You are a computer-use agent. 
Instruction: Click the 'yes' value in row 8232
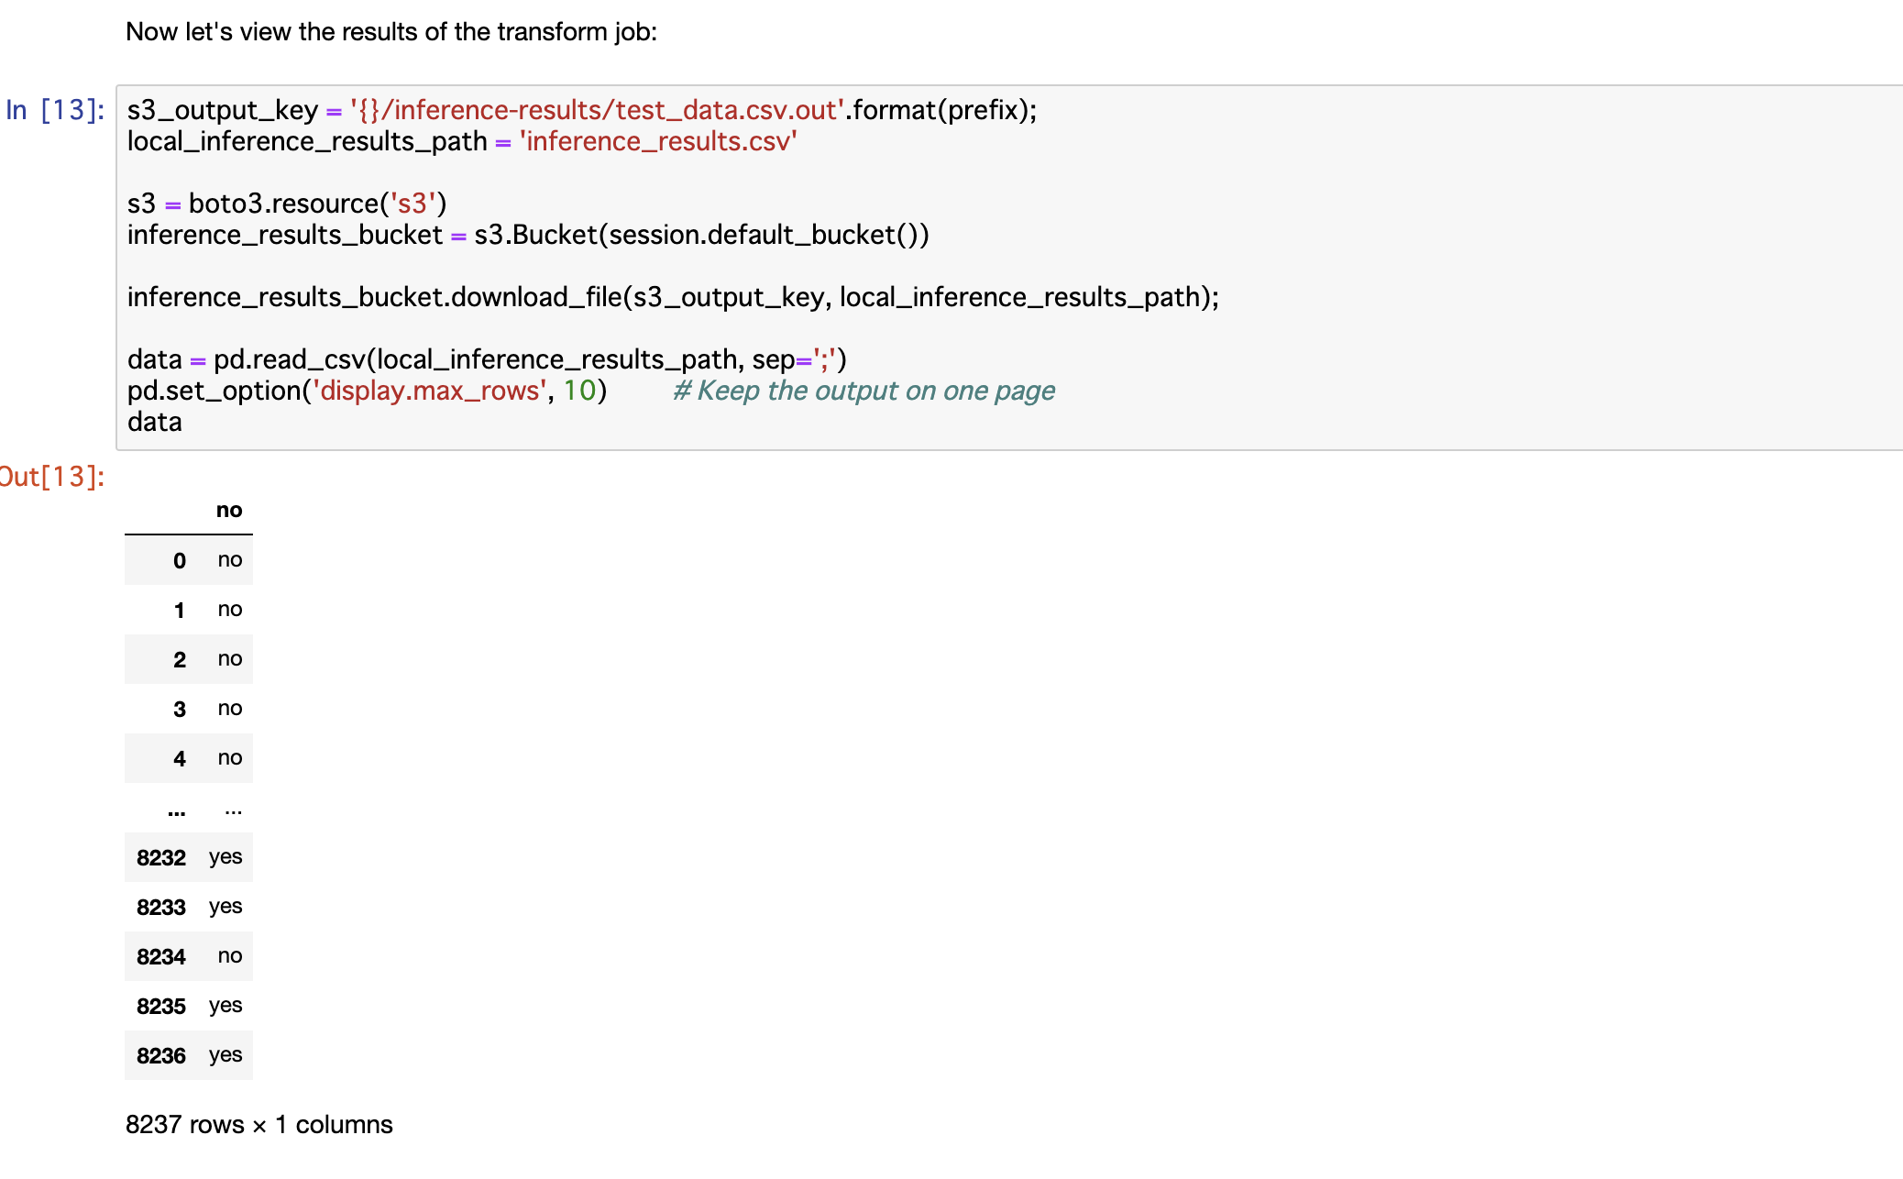[x=225, y=857]
